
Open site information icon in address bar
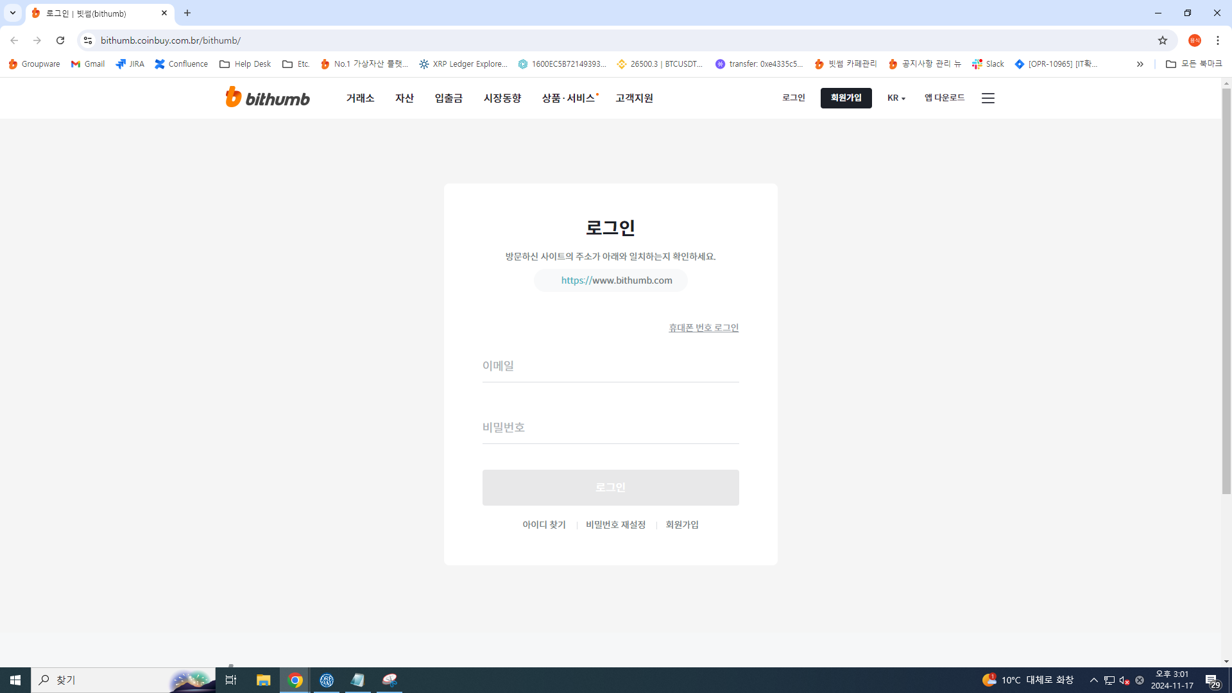pos(88,40)
